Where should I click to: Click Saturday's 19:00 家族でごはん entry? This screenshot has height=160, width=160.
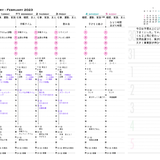[x=94, y=129]
